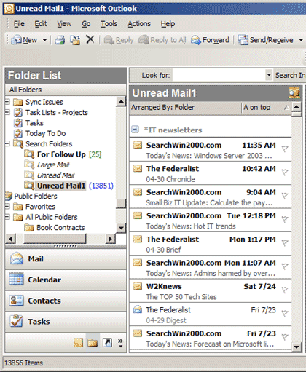Viewport: 306px width, 372px height.
Task: Open the New item dropdown arrow
Action: pos(44,40)
